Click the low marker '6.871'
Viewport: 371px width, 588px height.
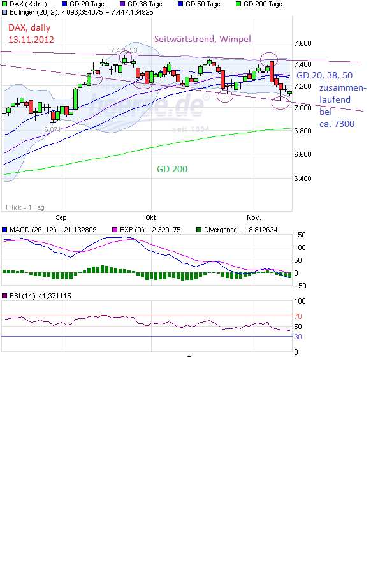(52, 129)
